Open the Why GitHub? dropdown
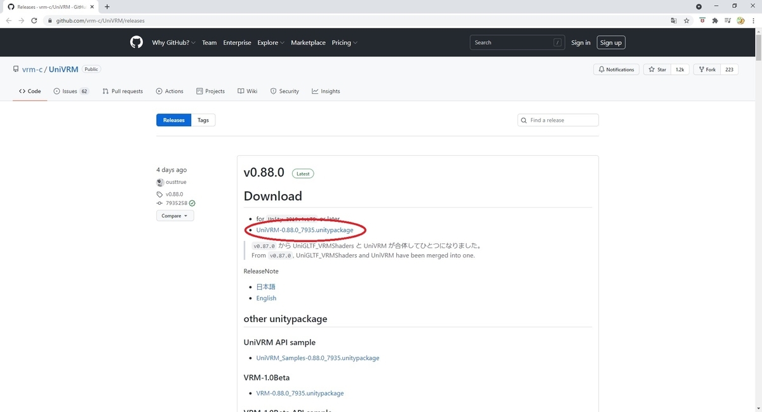The width and height of the screenshot is (762, 412). point(173,42)
